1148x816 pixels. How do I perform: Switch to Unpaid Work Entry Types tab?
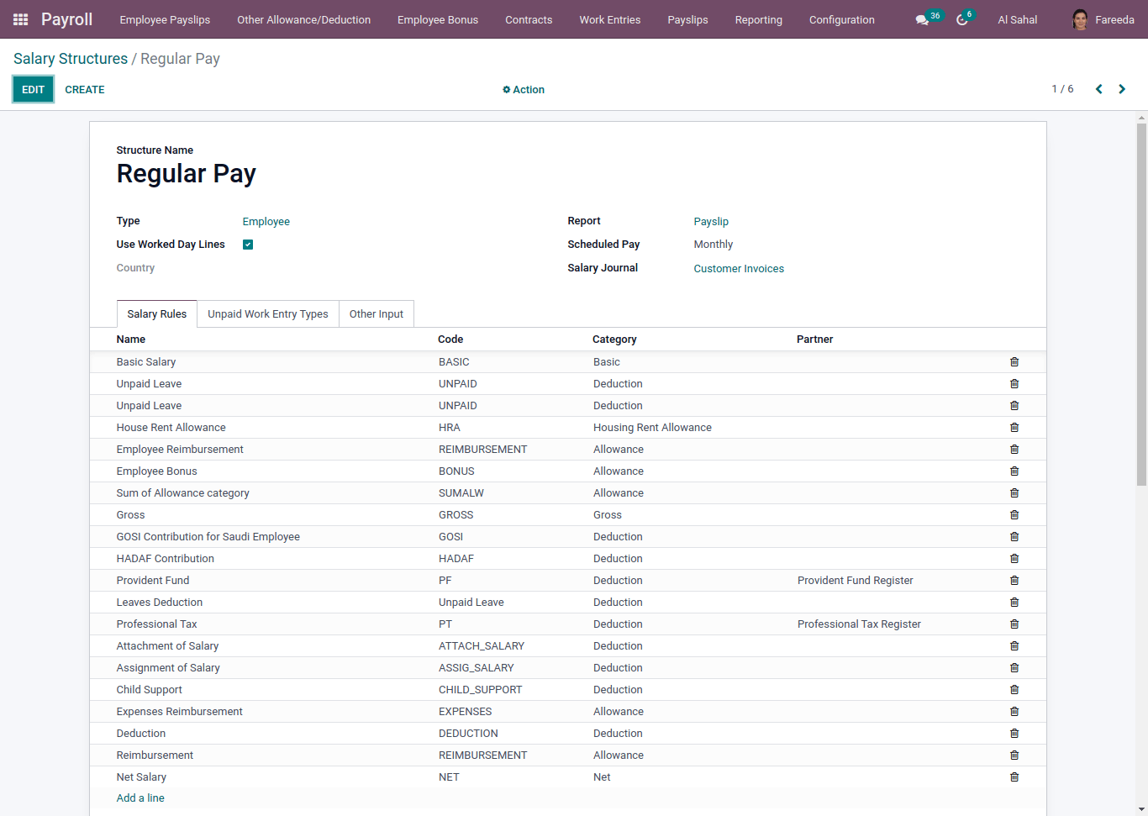[268, 314]
